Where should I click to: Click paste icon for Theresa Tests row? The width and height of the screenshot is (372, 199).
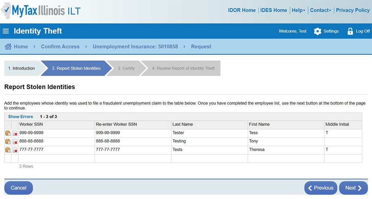pos(8,150)
